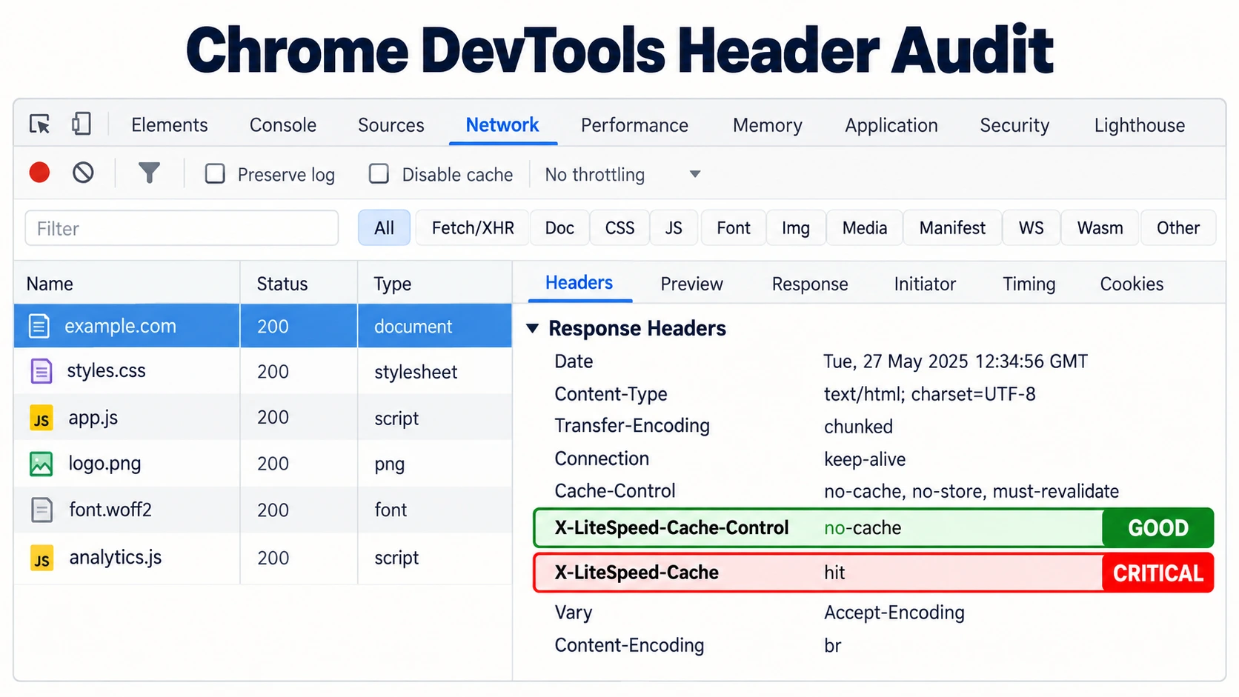Open the filter funnel icon
Viewport: 1239px width, 697px height.
(x=149, y=173)
